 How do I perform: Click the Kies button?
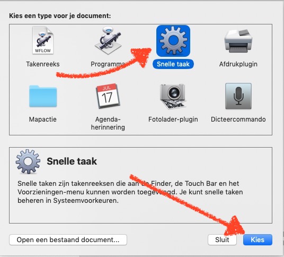tap(258, 240)
